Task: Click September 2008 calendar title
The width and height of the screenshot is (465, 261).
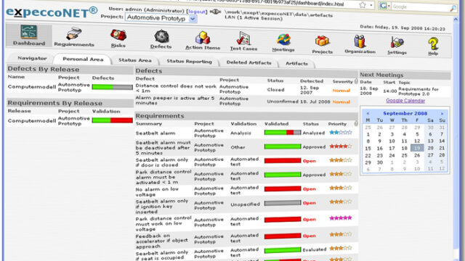Action: click(x=405, y=113)
